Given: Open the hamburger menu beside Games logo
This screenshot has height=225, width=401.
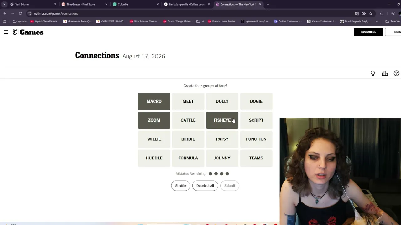Looking at the screenshot, I should (6, 32).
